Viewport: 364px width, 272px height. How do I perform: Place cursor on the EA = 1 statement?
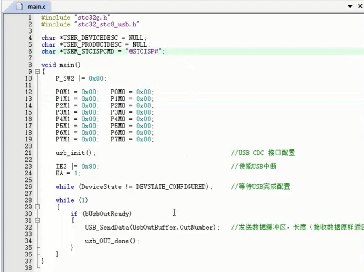68,173
